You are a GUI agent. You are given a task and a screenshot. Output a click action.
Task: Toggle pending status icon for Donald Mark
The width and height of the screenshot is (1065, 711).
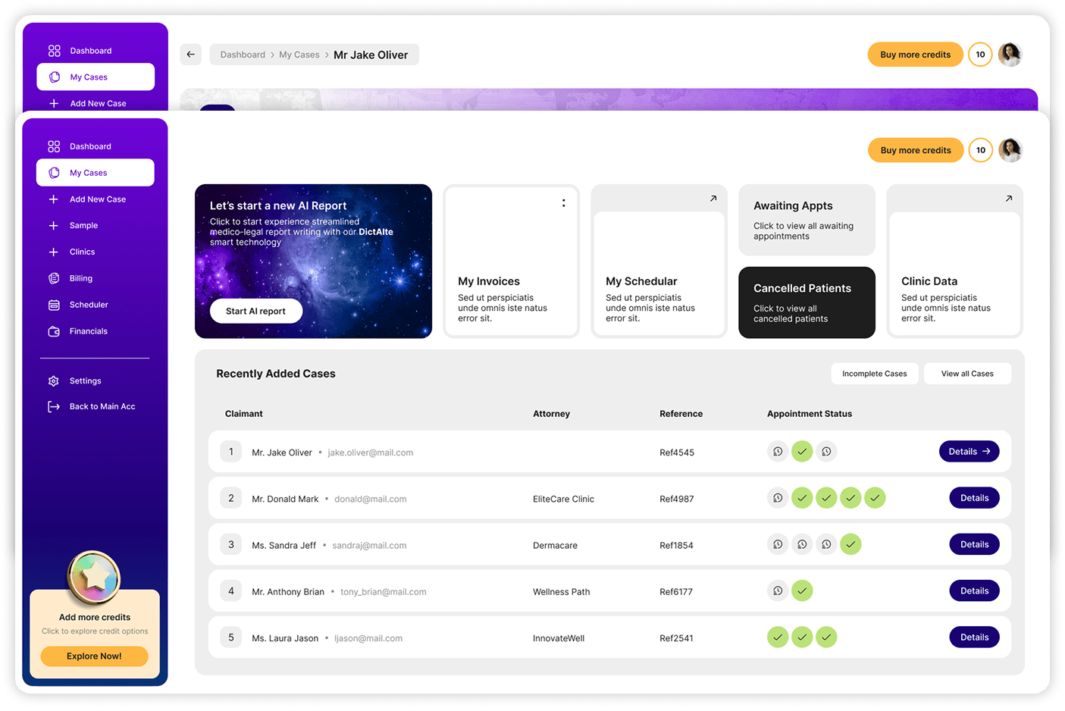[x=778, y=498]
